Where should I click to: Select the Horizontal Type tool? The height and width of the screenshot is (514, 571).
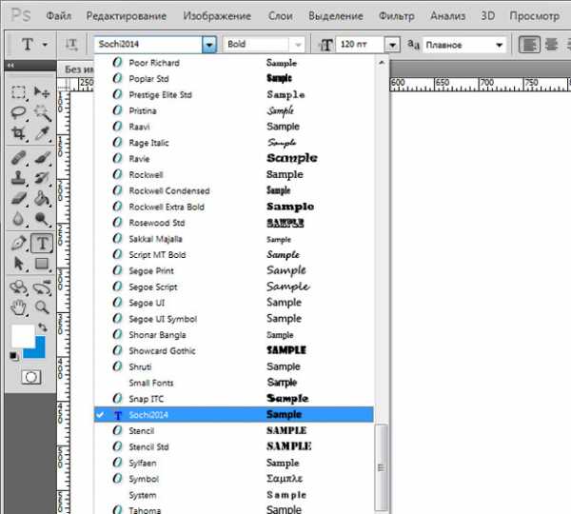[43, 243]
